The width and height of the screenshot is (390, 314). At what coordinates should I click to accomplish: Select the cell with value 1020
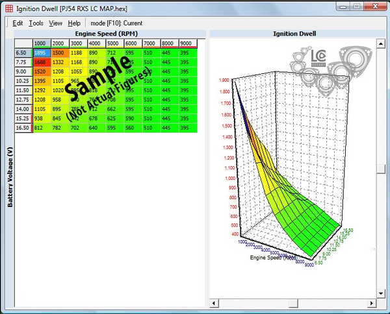coord(60,90)
